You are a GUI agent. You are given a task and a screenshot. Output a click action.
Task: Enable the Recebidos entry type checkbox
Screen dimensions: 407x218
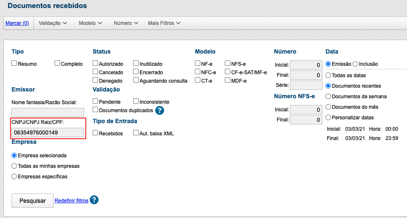point(96,133)
